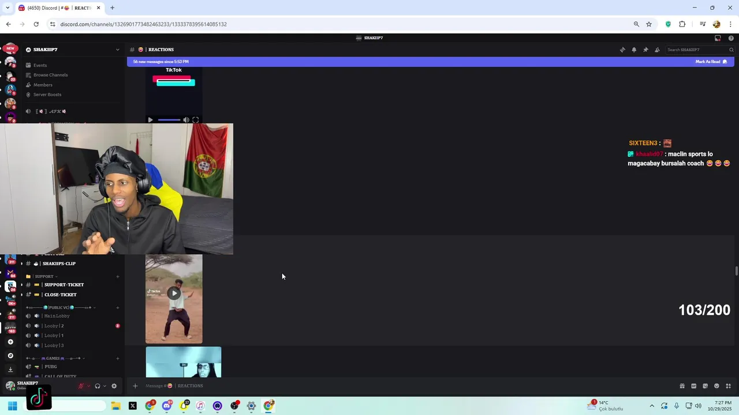The width and height of the screenshot is (739, 415).
Task: Add a Server plus icon
Action: (x=10, y=342)
